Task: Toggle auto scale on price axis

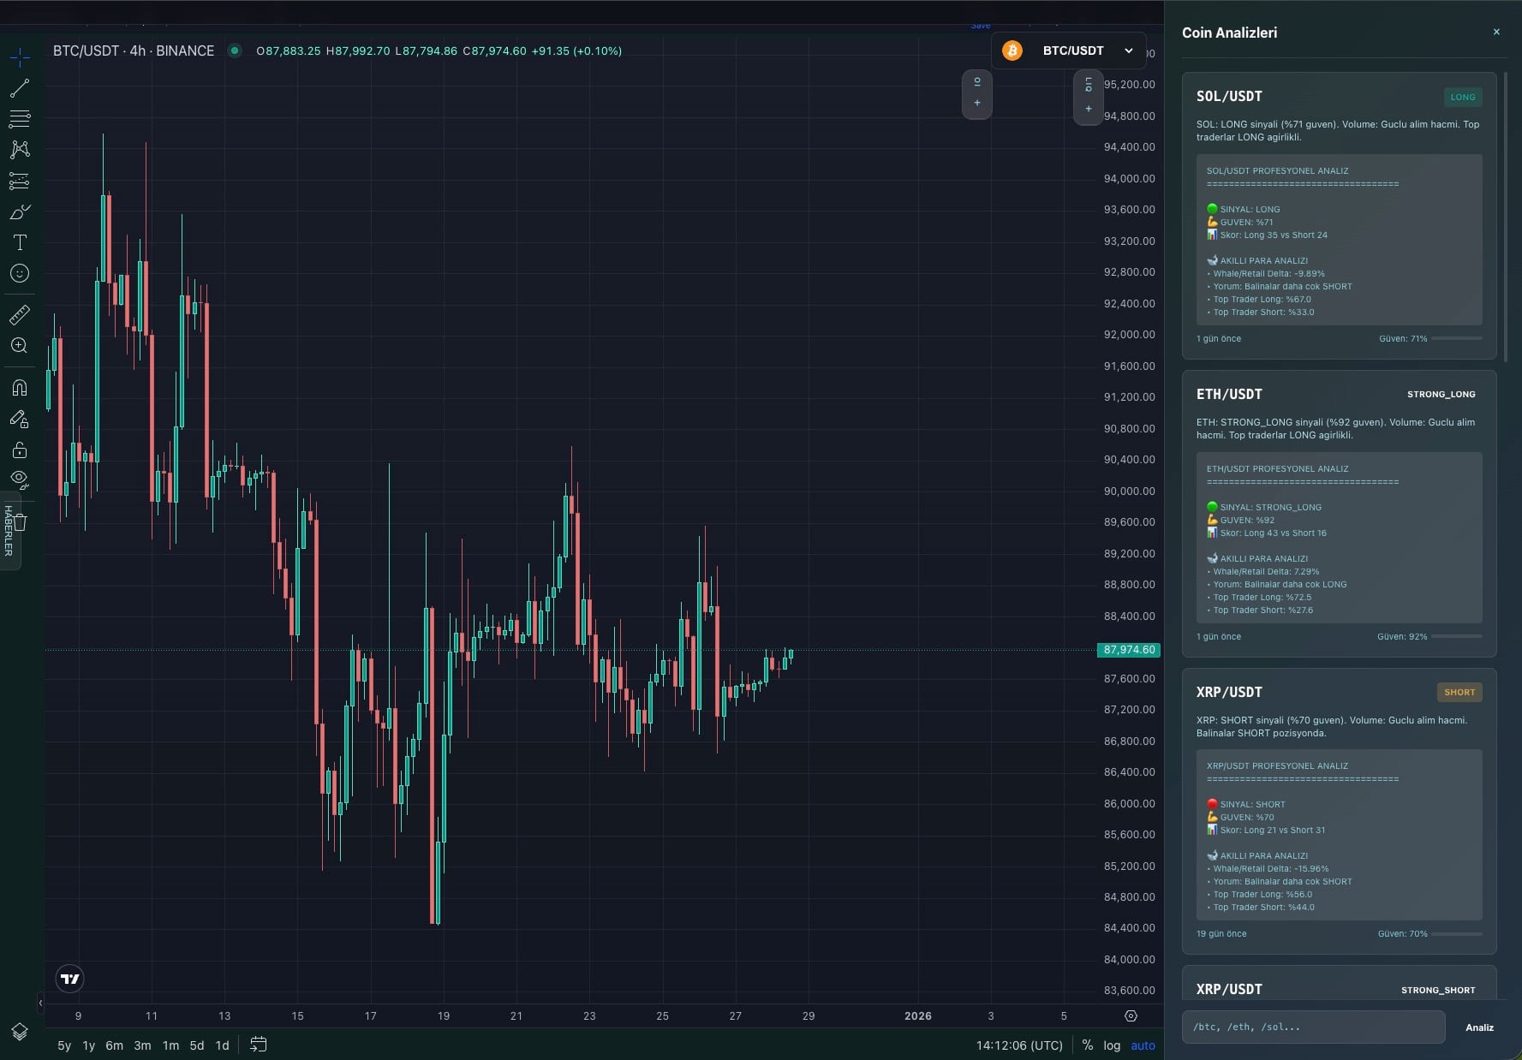Action: pos(1143,1045)
